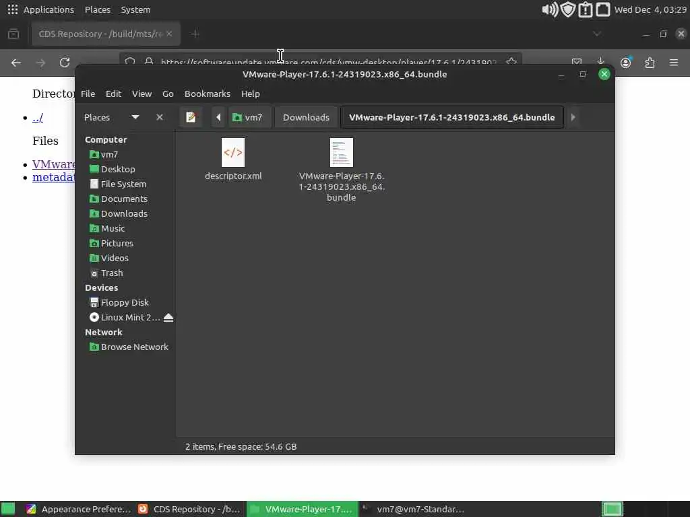This screenshot has width=690, height=517.
Task: Toggle the edit location path icon
Action: click(x=191, y=117)
